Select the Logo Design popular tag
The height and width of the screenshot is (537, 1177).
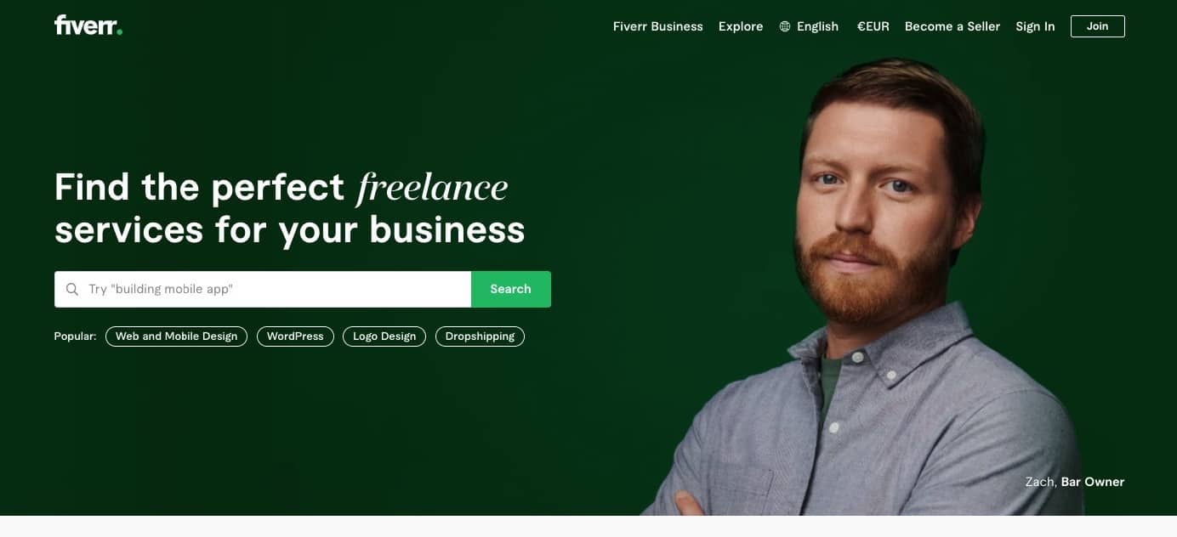tap(384, 336)
